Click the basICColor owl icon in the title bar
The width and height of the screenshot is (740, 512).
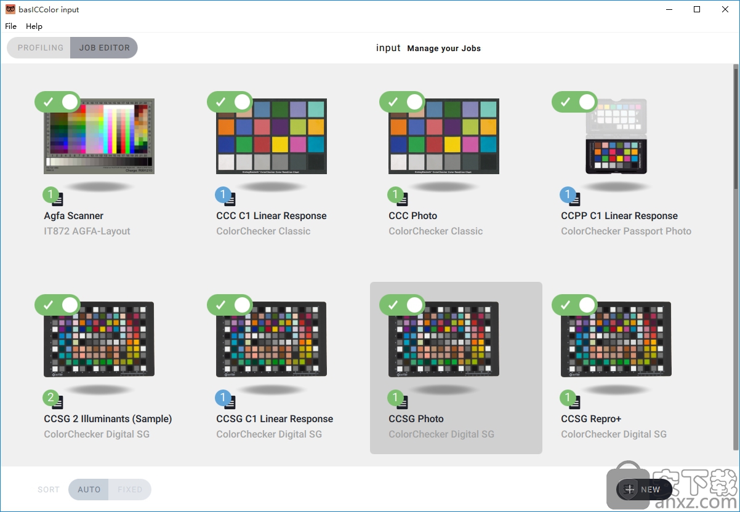click(x=10, y=9)
